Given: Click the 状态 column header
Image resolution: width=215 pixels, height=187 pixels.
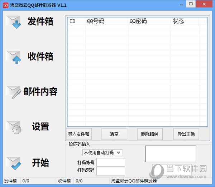Looking at the screenshot, I should pos(185,21).
